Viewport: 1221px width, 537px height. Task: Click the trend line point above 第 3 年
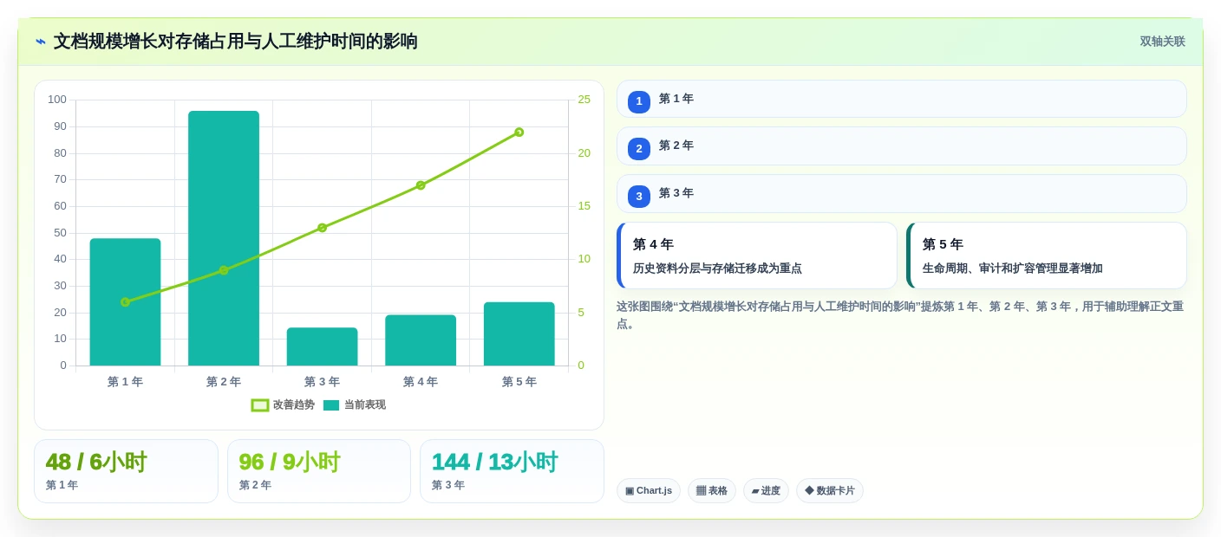[322, 228]
